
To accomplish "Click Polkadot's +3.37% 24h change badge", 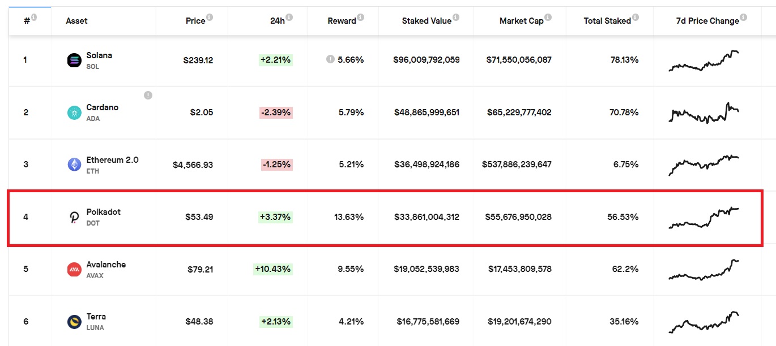I will tap(275, 217).
